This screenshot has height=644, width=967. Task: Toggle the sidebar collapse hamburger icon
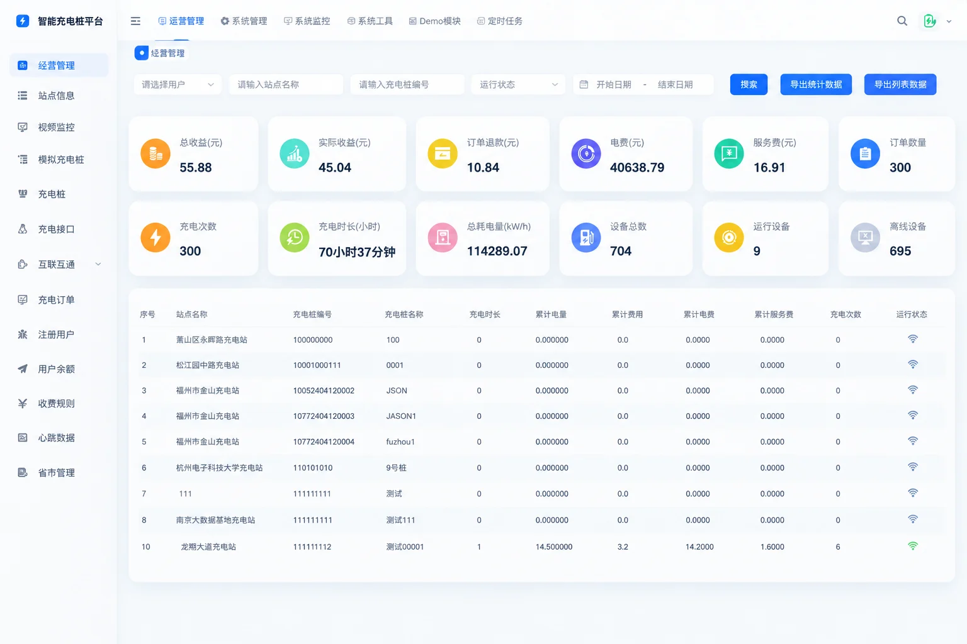(135, 21)
